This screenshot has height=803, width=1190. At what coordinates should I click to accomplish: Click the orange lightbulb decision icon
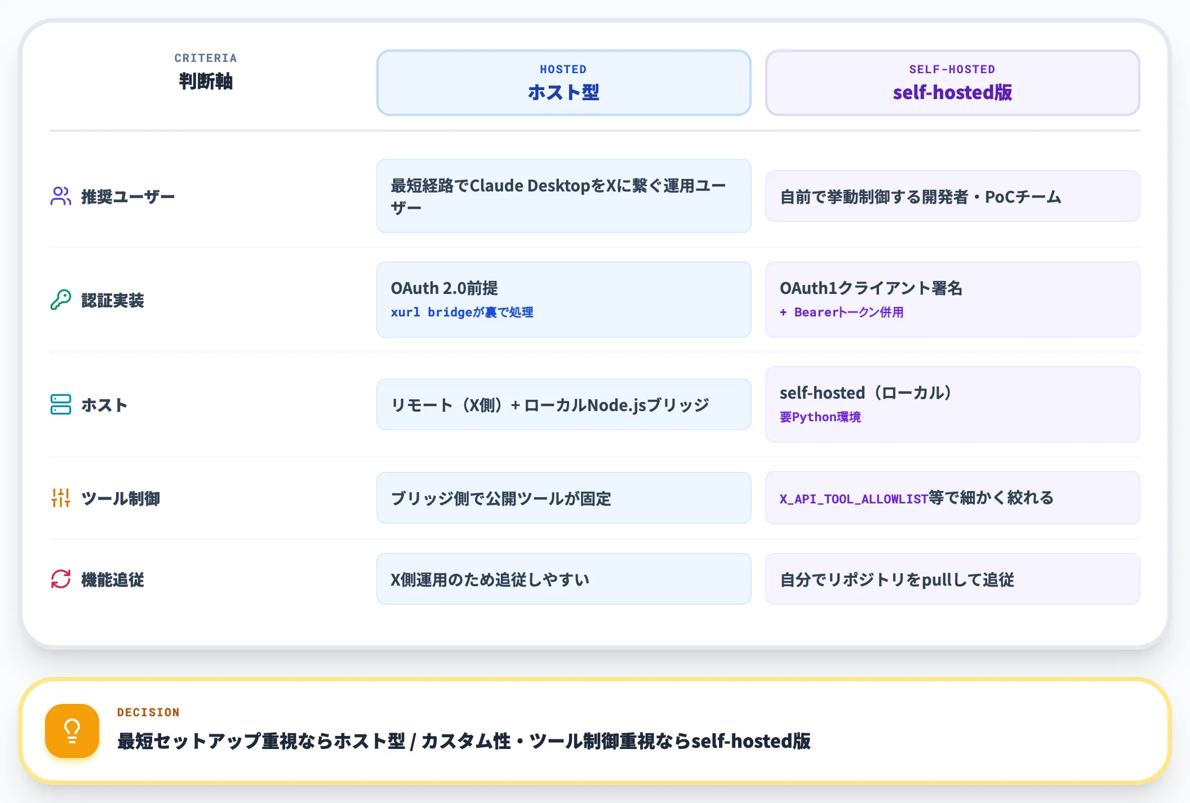pyautogui.click(x=72, y=731)
